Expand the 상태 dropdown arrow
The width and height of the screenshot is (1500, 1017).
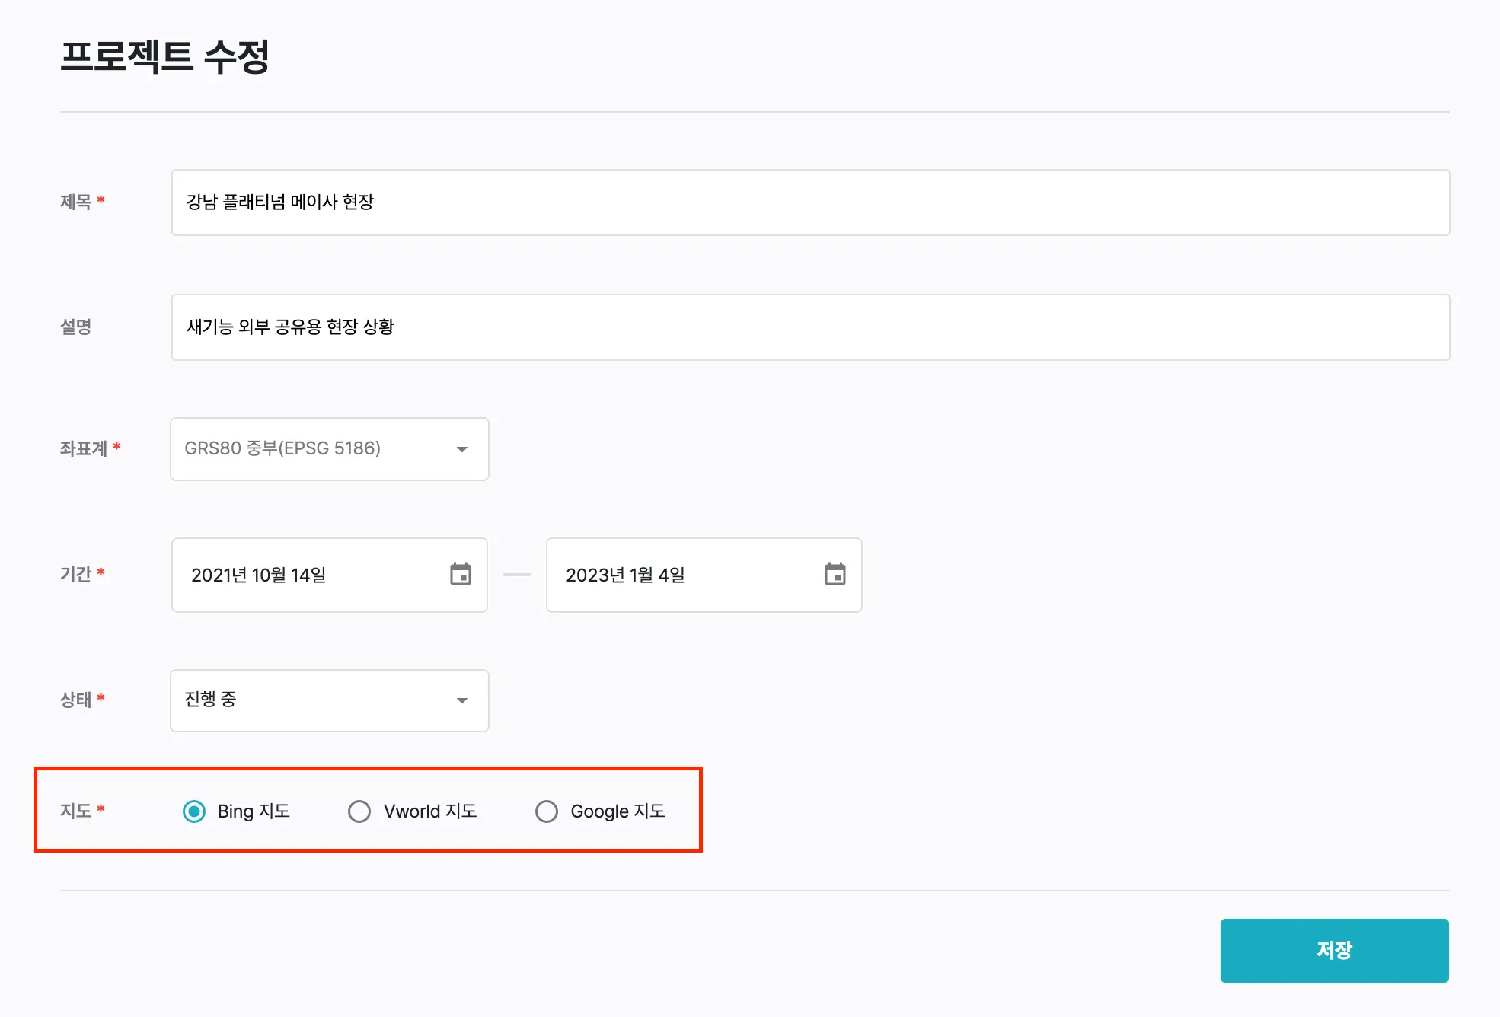click(x=462, y=700)
